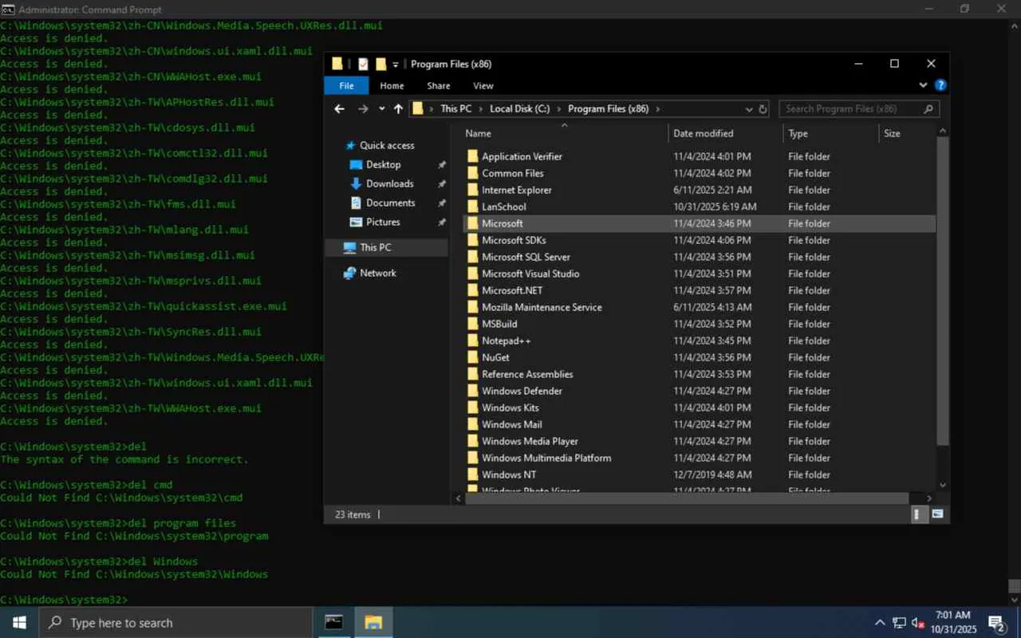The image size is (1021, 638).
Task: Open the Share ribbon tab
Action: (x=439, y=85)
